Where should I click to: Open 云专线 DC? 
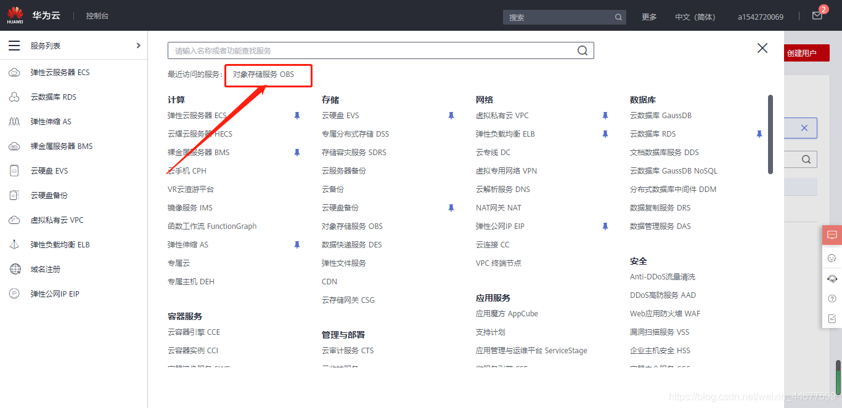[x=493, y=153]
